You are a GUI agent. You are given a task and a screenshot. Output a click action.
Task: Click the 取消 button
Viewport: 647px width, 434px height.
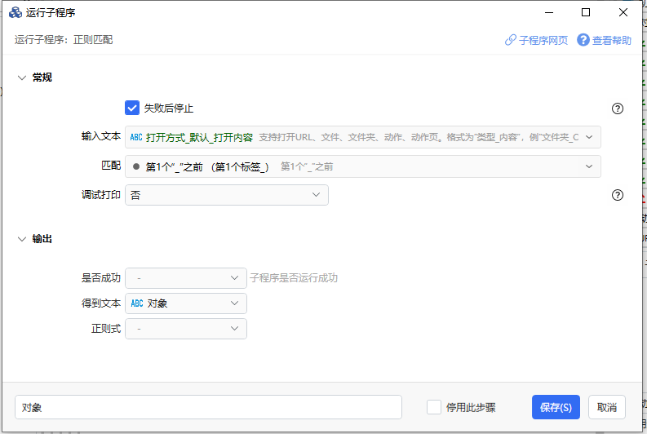[606, 407]
